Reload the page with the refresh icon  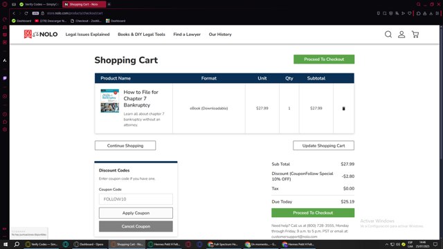pos(26,13)
